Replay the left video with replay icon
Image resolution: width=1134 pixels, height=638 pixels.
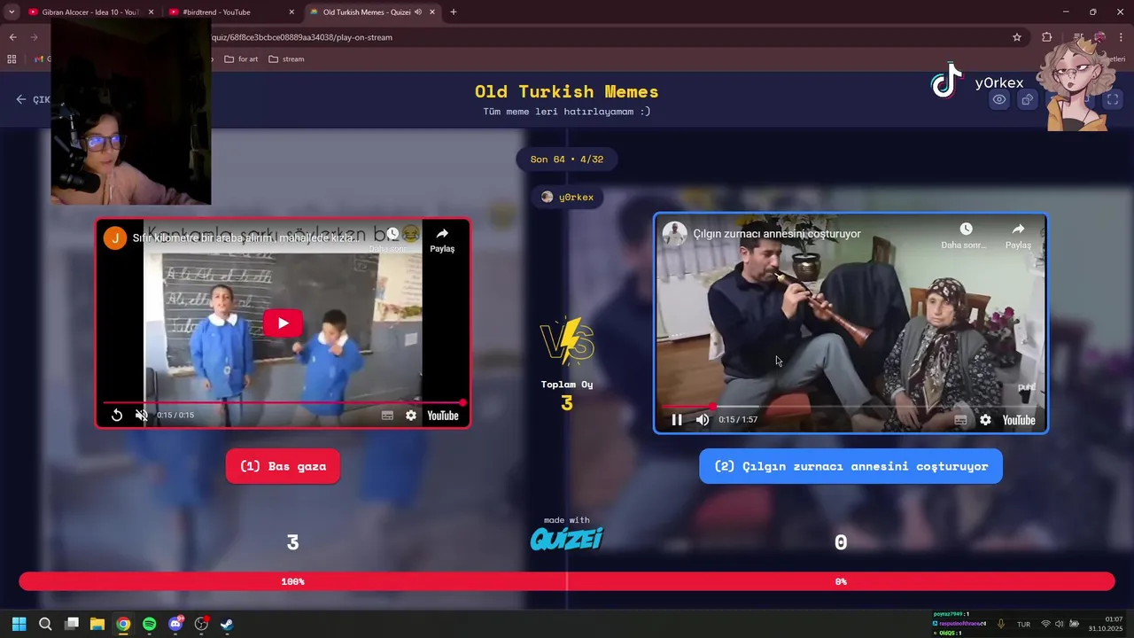click(116, 415)
